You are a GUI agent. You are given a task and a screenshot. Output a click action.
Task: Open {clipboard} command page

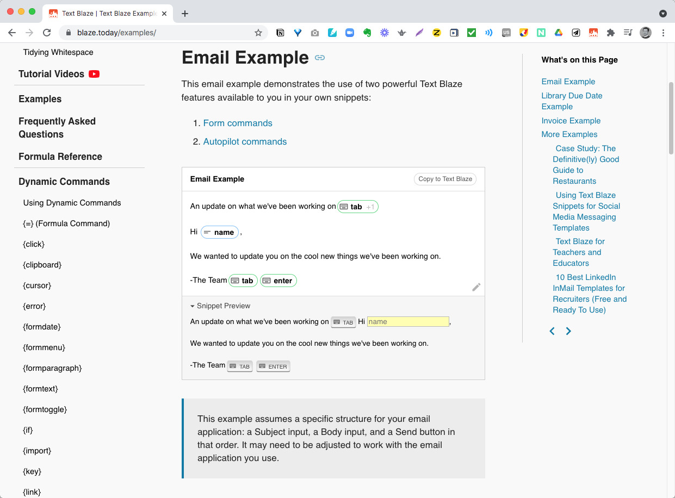tap(42, 265)
